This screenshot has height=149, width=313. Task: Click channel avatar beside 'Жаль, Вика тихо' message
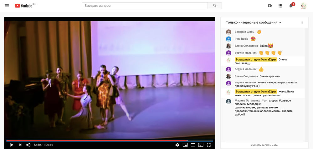point(228,92)
